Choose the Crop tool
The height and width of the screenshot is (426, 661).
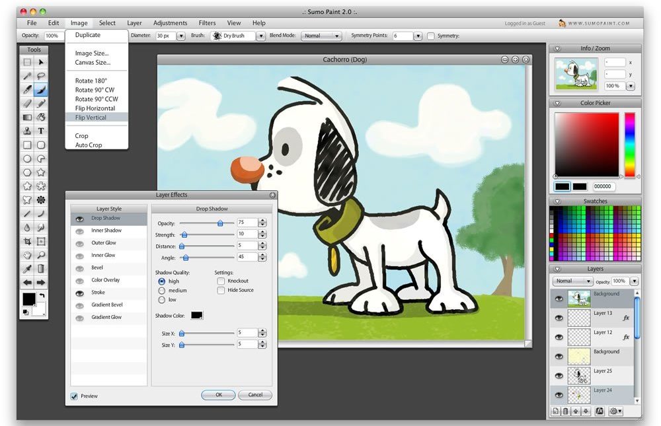point(27,242)
